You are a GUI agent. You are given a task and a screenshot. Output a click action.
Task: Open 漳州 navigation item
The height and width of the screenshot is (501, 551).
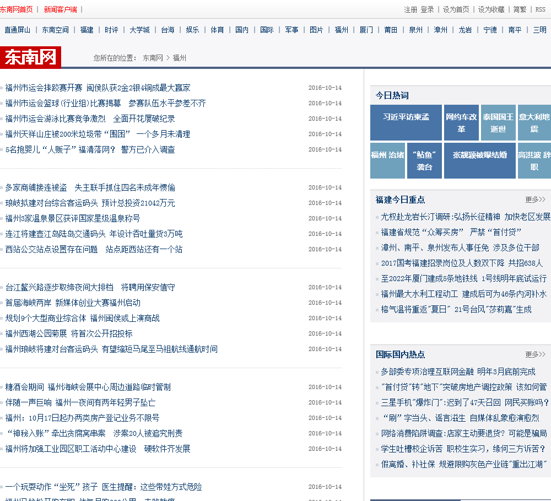(441, 30)
